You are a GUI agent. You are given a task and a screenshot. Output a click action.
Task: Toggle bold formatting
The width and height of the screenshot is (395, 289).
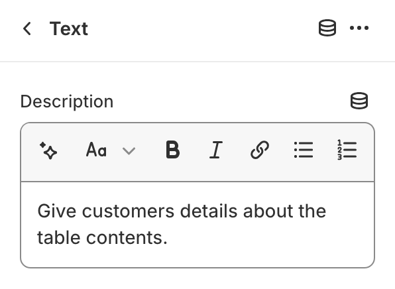pyautogui.click(x=173, y=150)
